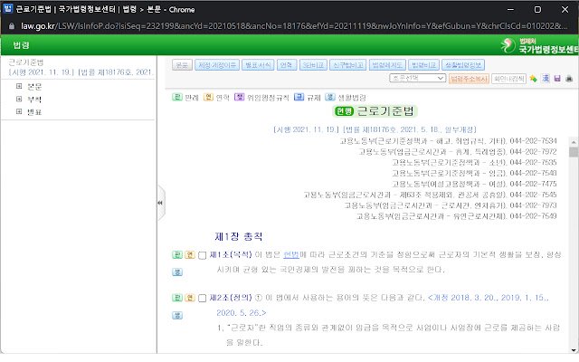
Task: Open the 생활법령정보 tab
Action: coord(463,65)
